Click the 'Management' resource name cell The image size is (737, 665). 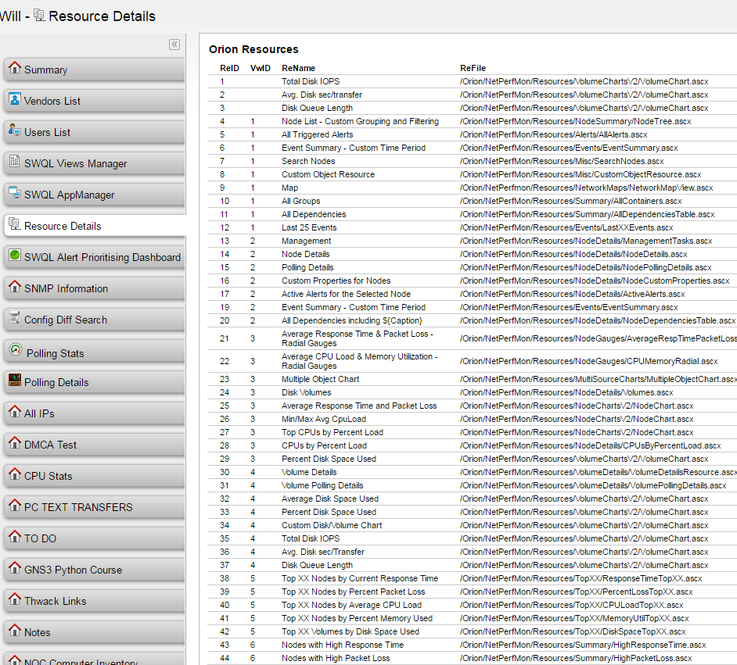pos(307,241)
